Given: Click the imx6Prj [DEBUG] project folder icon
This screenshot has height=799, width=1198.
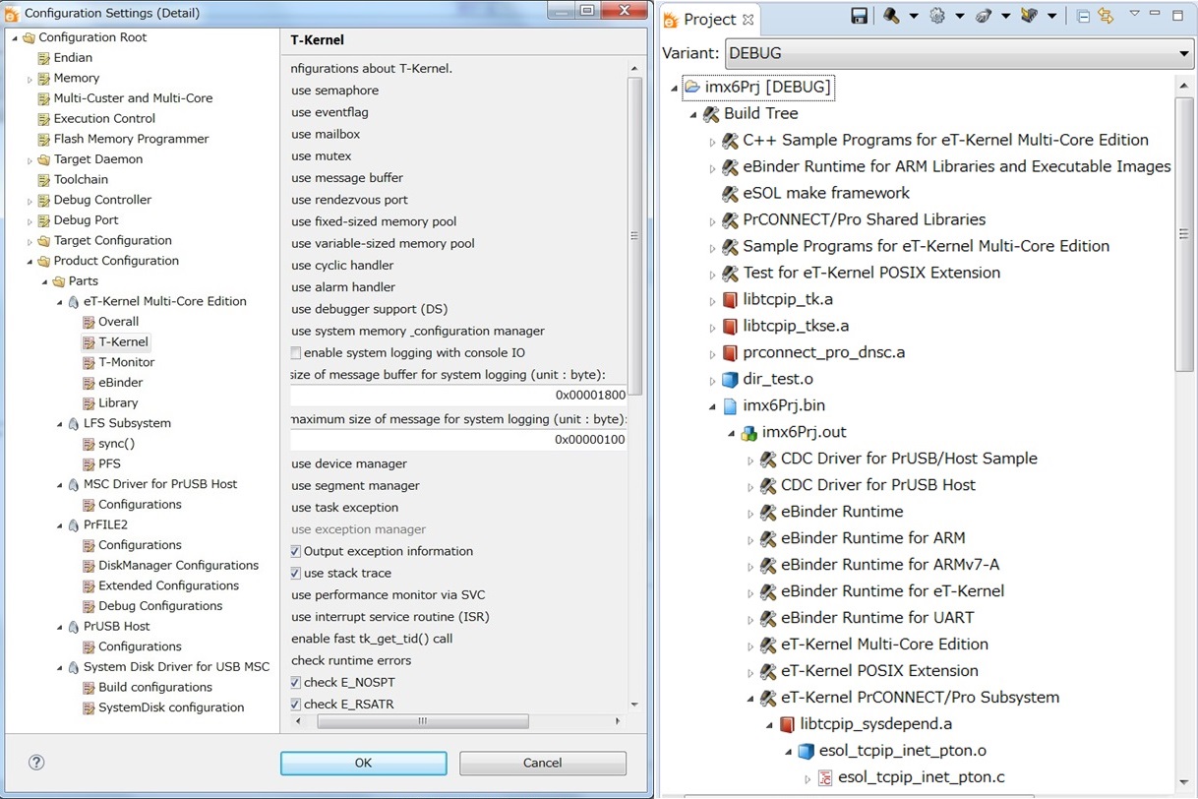Looking at the screenshot, I should 691,88.
